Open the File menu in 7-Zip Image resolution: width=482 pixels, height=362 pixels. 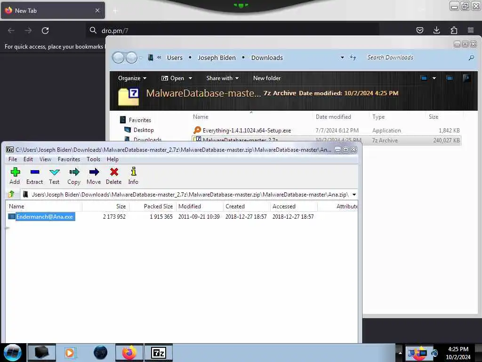pyautogui.click(x=13, y=159)
